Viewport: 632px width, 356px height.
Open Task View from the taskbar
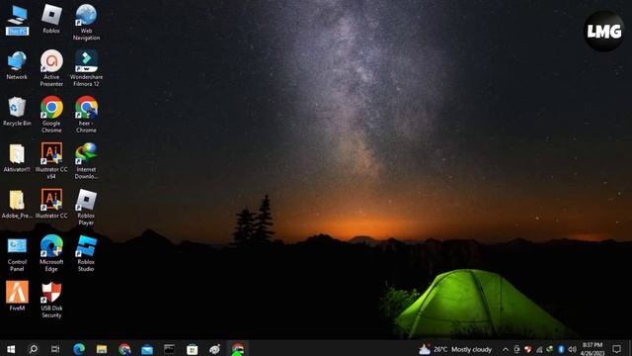point(55,349)
